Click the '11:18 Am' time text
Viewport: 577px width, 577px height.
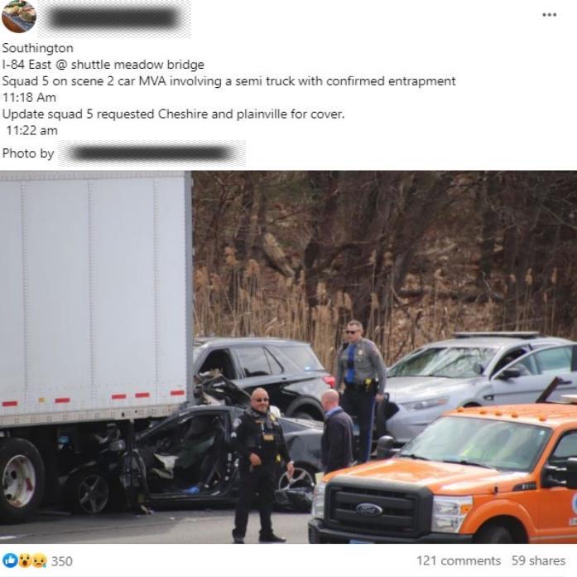coord(30,97)
